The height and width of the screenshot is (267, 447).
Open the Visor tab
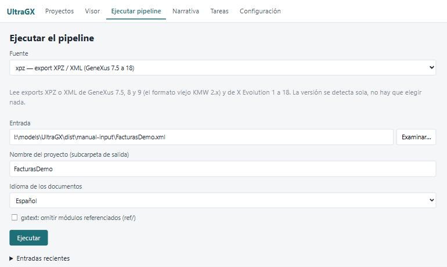pyautogui.click(x=92, y=11)
